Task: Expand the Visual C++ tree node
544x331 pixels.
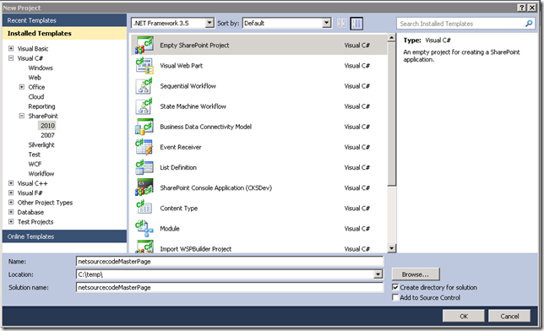Action: pyautogui.click(x=11, y=183)
